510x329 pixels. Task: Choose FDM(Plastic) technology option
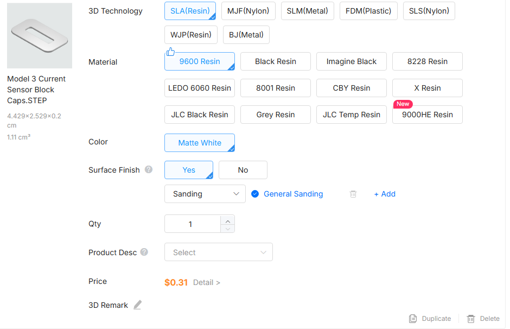[x=368, y=11]
